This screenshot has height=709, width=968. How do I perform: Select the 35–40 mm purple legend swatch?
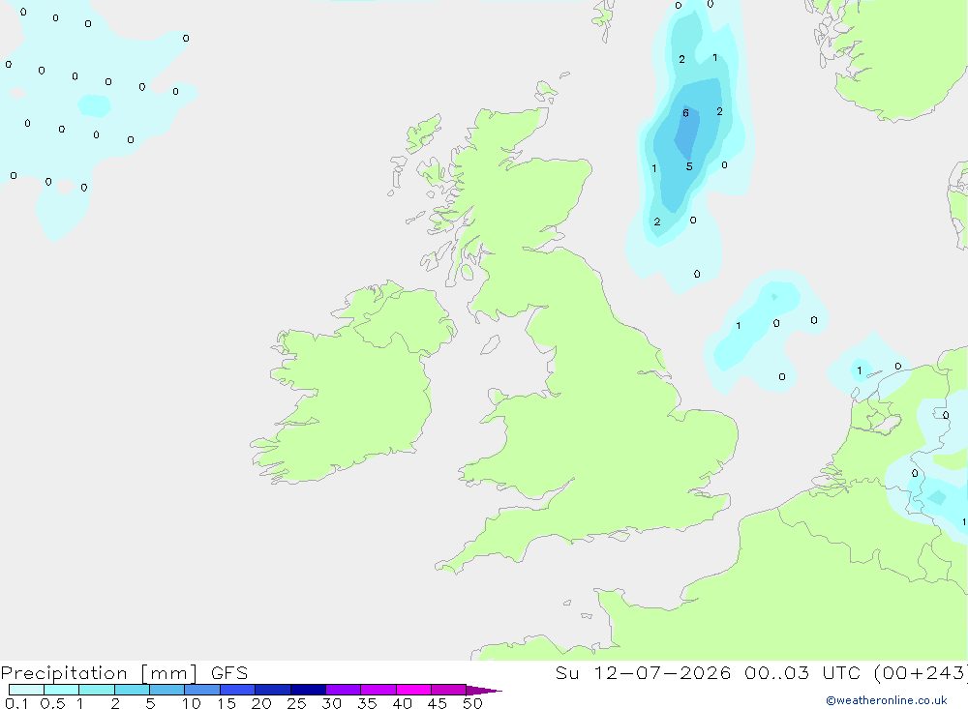point(378,690)
